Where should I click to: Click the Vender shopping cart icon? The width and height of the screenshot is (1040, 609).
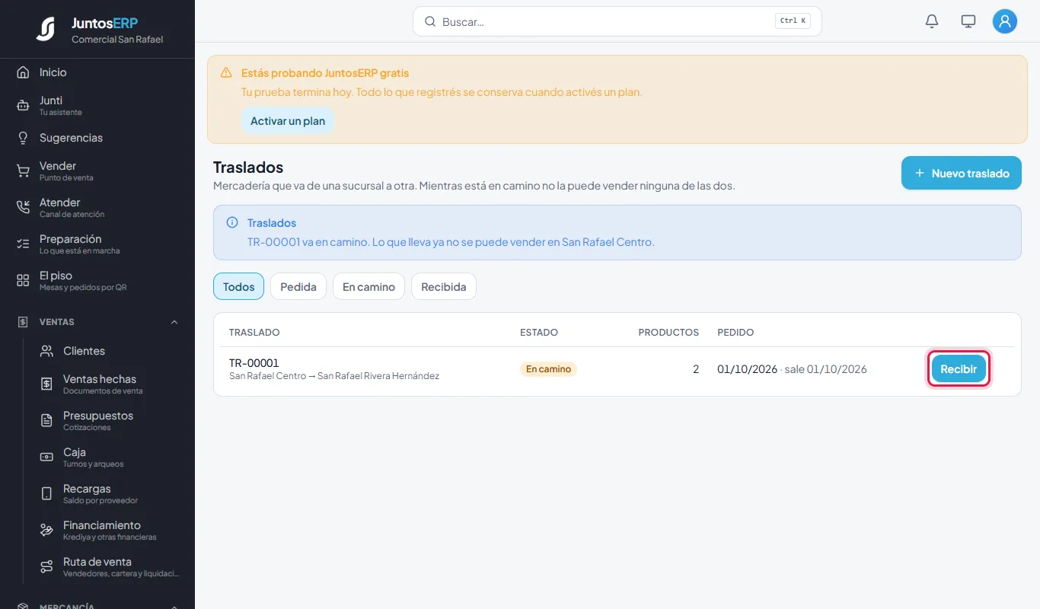[x=23, y=171]
